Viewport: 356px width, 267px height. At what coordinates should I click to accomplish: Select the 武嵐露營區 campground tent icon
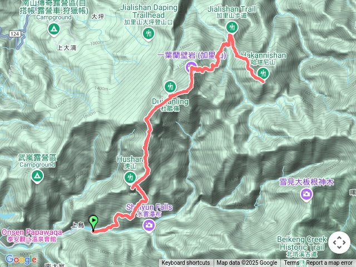tap(37, 176)
